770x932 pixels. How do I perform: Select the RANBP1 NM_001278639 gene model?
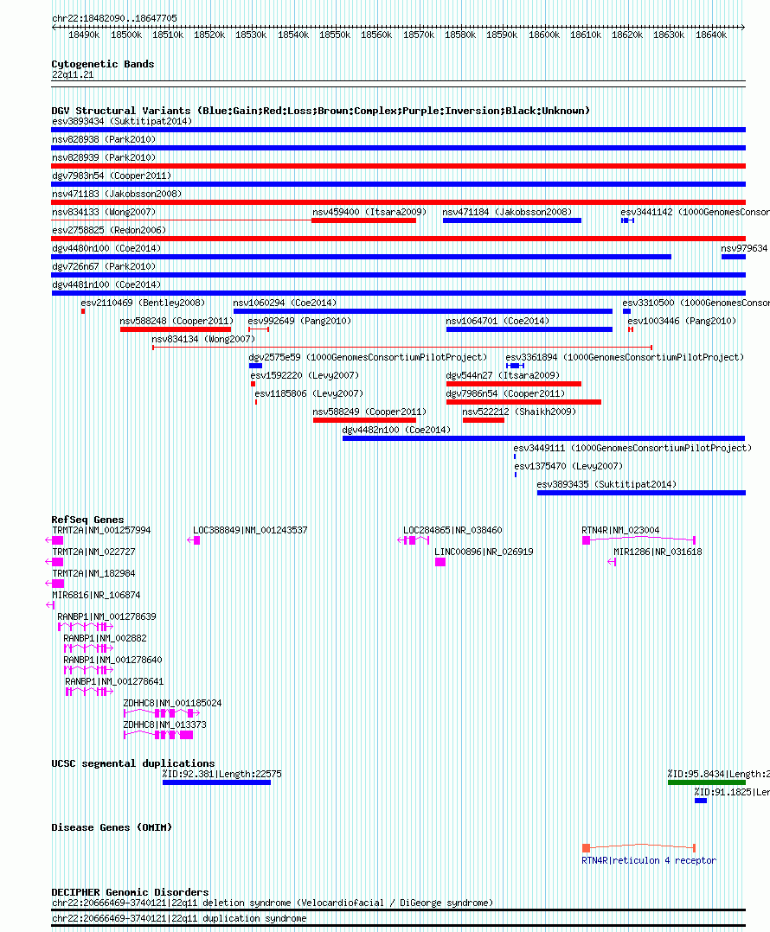[86, 627]
